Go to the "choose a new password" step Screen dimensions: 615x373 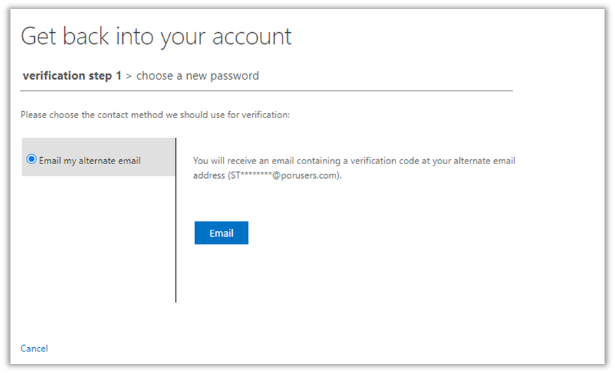point(198,76)
